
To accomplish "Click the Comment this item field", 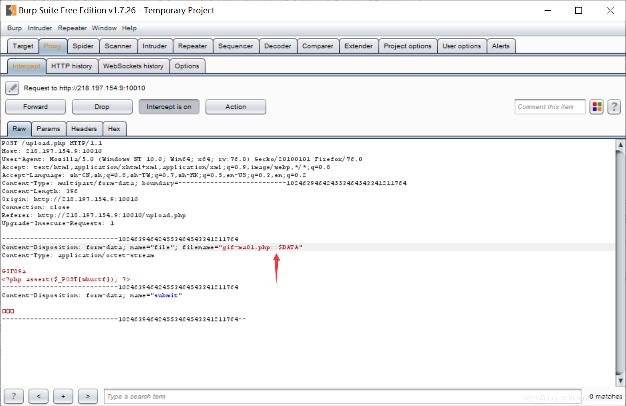I will [x=550, y=107].
